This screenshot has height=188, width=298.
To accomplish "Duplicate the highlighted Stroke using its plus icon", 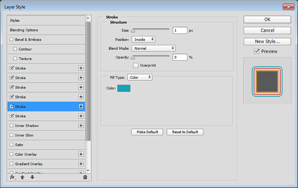I will coord(81,106).
